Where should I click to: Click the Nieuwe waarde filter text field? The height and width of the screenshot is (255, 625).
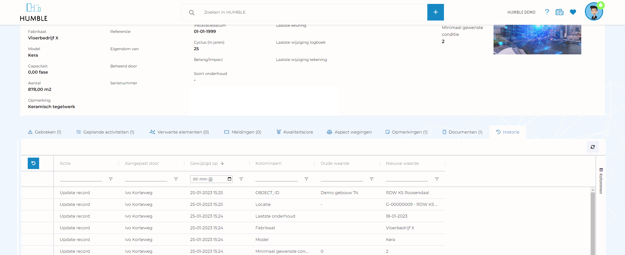click(x=407, y=179)
